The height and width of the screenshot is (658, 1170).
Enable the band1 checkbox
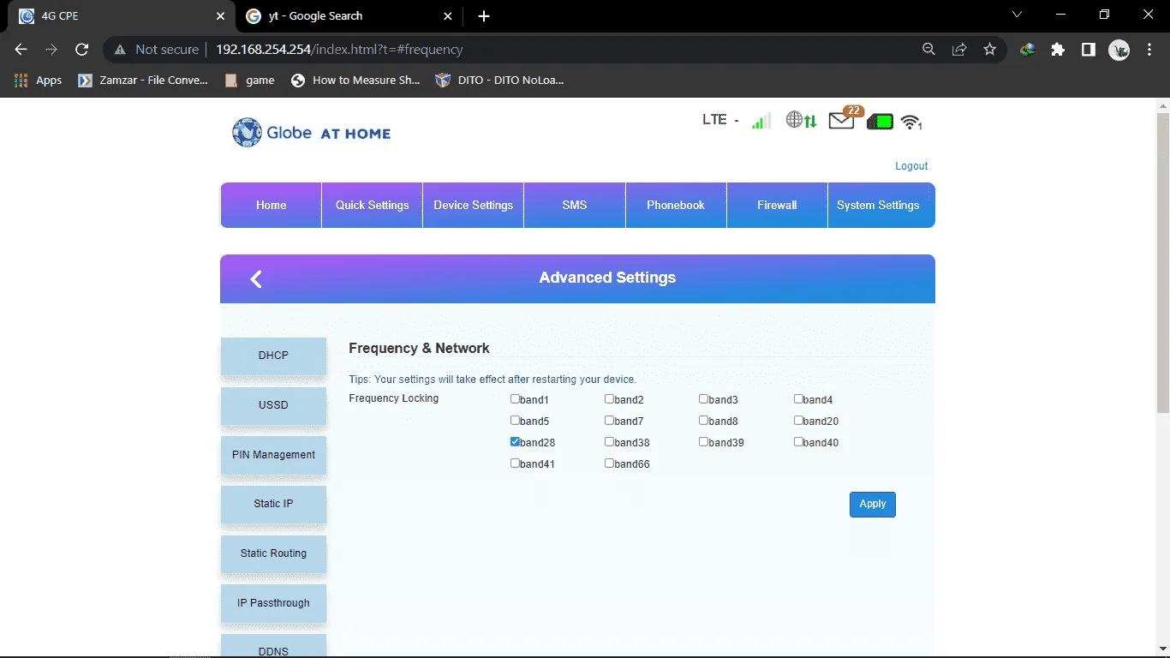[x=515, y=398]
